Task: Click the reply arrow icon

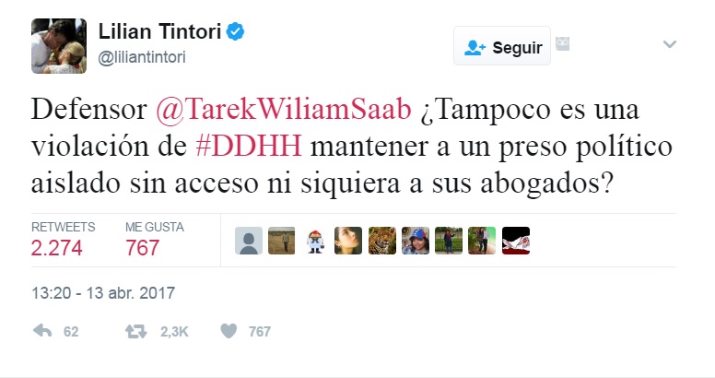Action: point(42,331)
